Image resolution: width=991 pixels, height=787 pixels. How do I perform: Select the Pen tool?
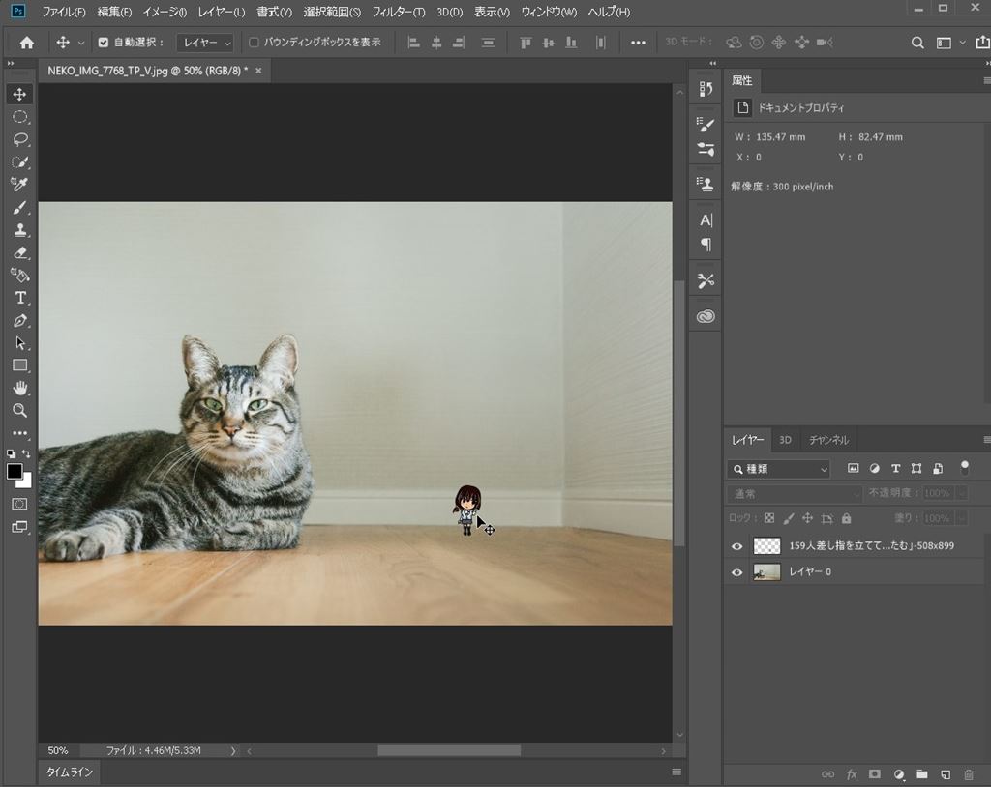(x=19, y=321)
